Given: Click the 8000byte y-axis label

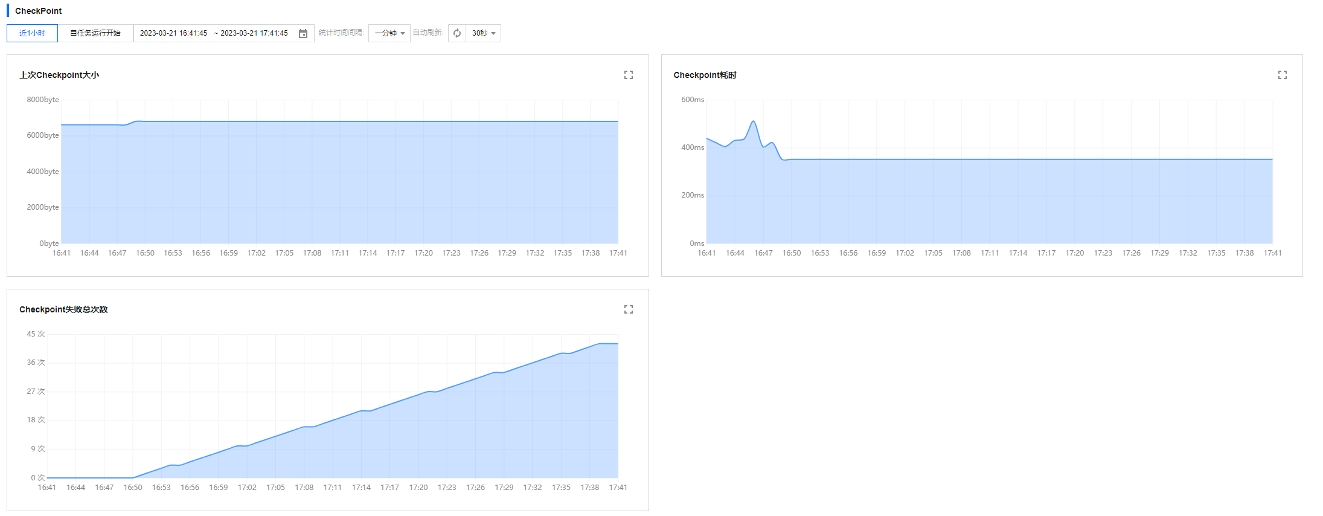Looking at the screenshot, I should (43, 100).
